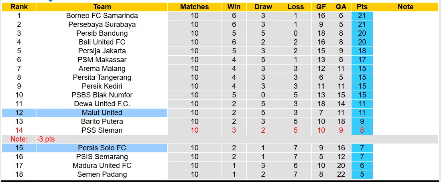Screen dimensions: 441x182
Task: Click the Rank column header
Action: click(19, 7)
